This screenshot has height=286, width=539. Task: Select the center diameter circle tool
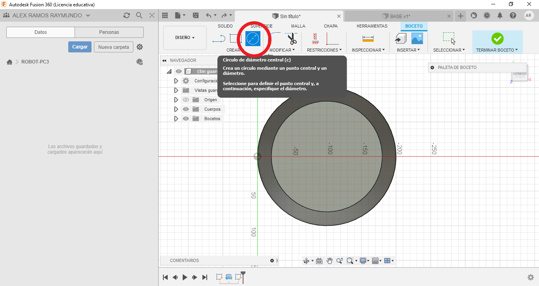pos(253,39)
